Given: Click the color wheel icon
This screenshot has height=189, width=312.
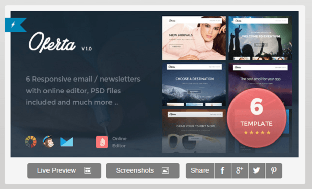Looking at the screenshot, I should click(x=31, y=142).
